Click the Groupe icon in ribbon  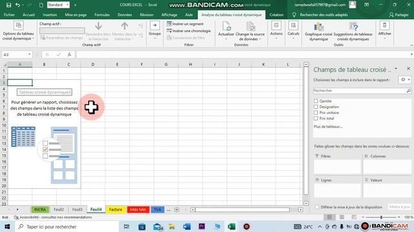point(155,26)
